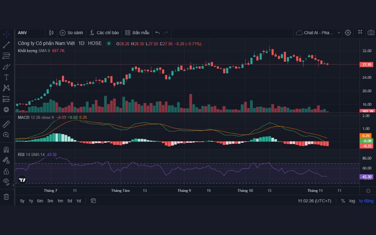The width and height of the screenshot is (376, 235).
Task: Toggle log scale on price axis
Action: click(352, 201)
